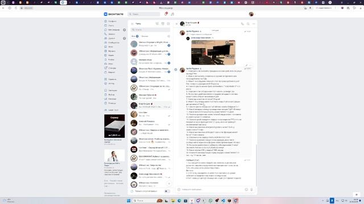
Task: Click the middle icon of the three right of Chats title
Action: click(163, 24)
